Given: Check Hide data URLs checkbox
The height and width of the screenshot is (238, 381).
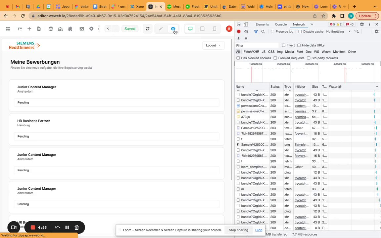Looking at the screenshot, I should pyautogui.click(x=299, y=45).
